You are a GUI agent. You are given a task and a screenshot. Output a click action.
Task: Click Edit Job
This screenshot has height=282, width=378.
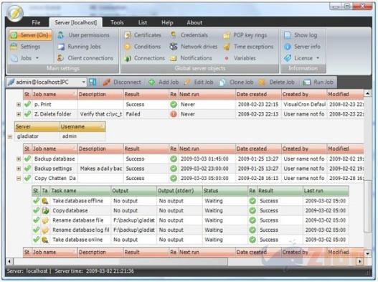pos(199,83)
